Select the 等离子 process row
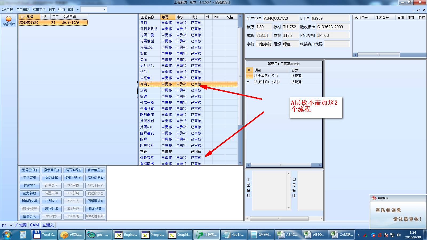 click(x=188, y=84)
